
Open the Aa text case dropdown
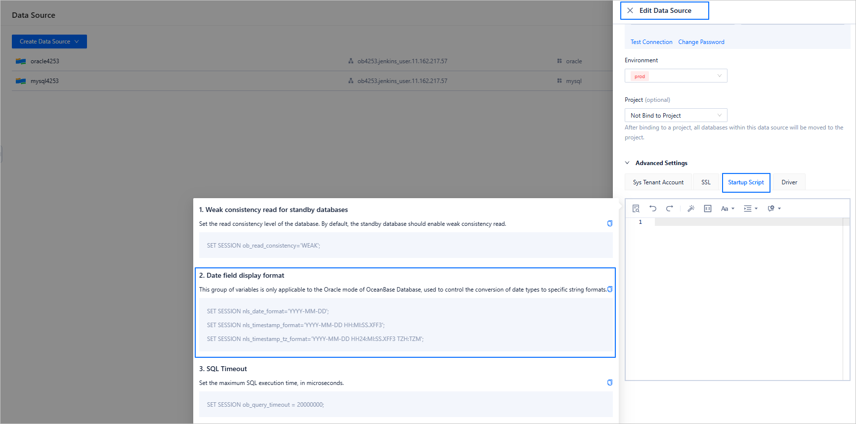728,209
